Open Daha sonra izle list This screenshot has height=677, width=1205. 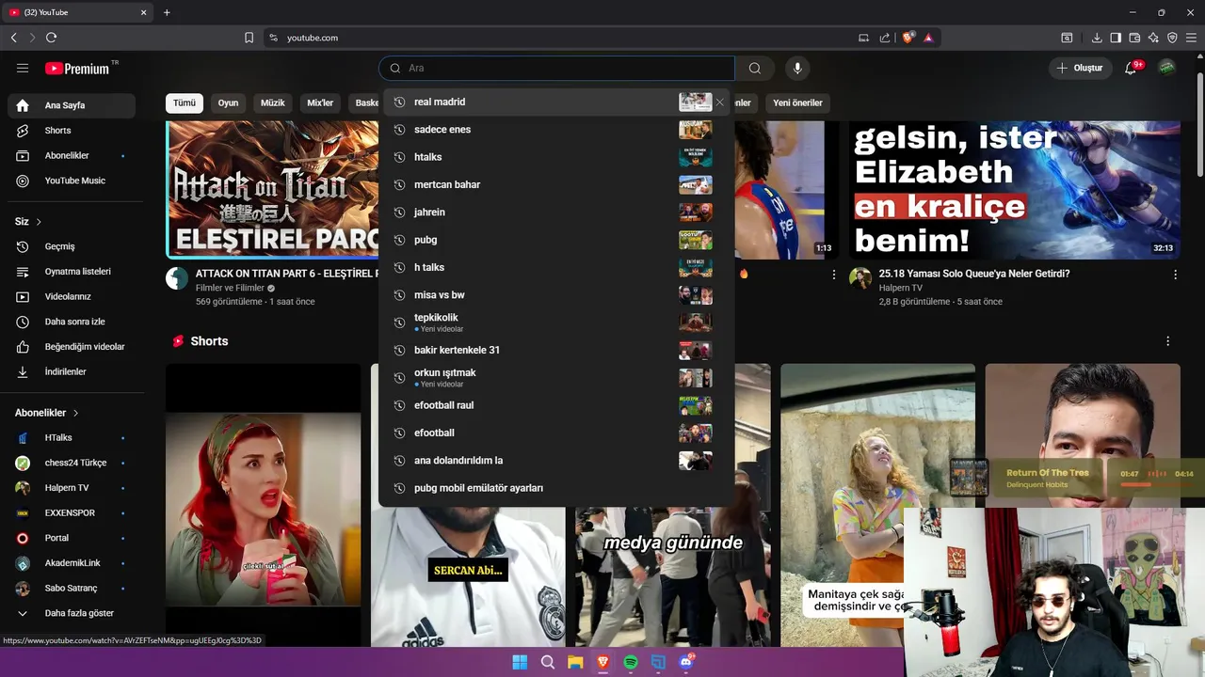pos(72,322)
